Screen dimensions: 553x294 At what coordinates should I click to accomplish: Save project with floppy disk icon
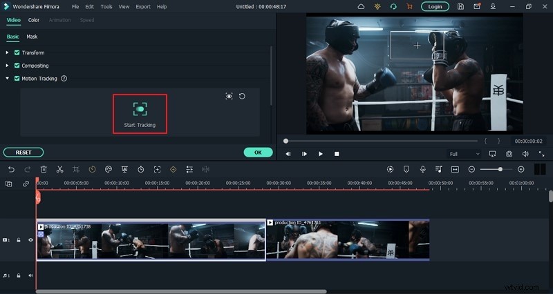click(x=460, y=6)
